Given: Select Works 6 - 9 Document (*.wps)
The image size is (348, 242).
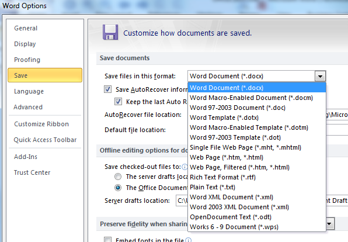Looking at the screenshot, I should tap(257, 227).
